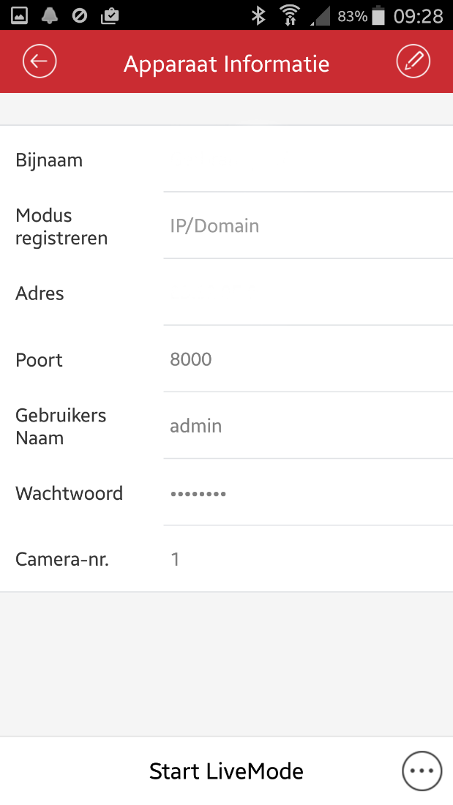Image resolution: width=453 pixels, height=805 pixels.
Task: Select the admin username field
Action: coord(308,426)
